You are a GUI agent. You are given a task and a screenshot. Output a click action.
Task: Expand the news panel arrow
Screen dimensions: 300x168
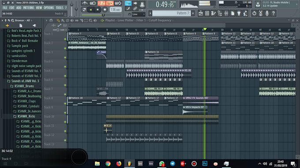(x=297, y=4)
